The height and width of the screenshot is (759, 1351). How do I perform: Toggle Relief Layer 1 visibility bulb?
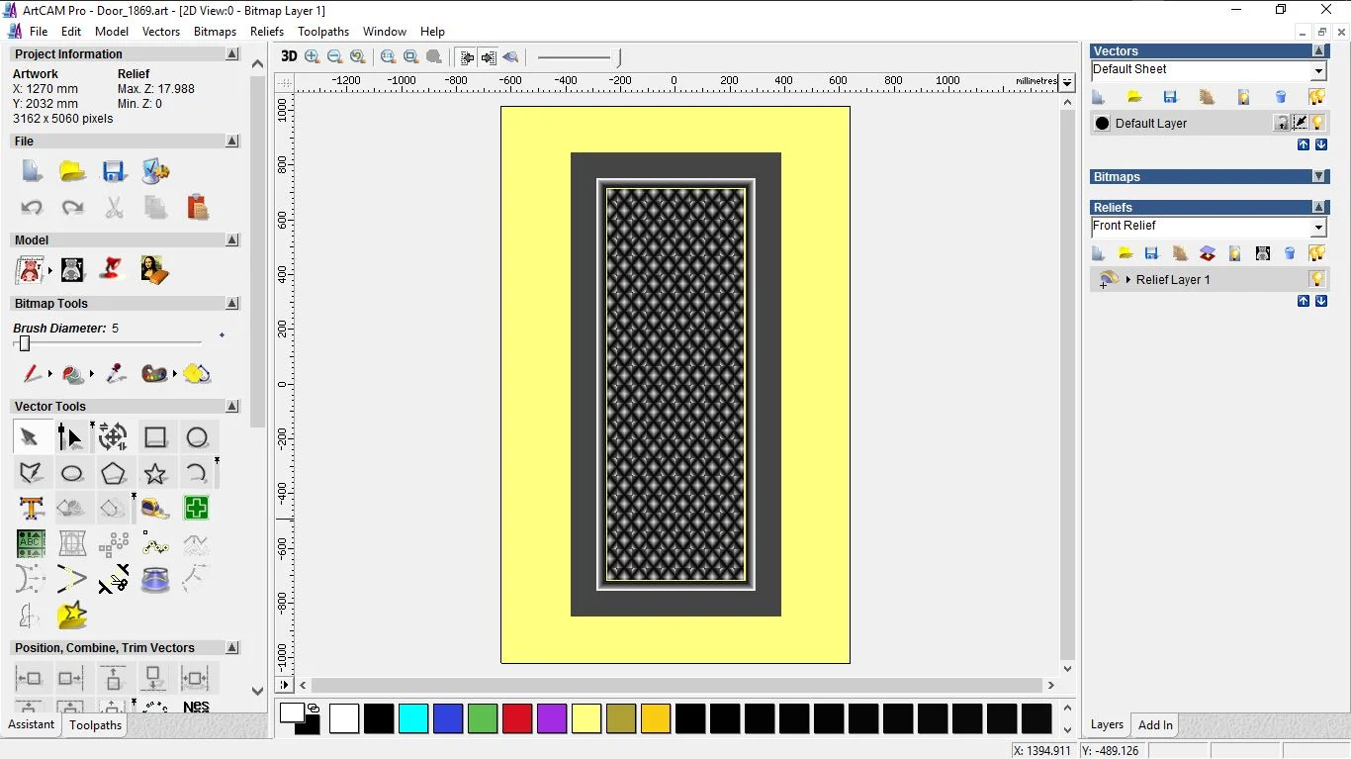[1316, 279]
